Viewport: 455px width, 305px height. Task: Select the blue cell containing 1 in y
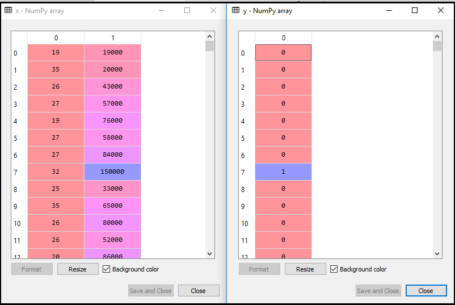point(283,172)
